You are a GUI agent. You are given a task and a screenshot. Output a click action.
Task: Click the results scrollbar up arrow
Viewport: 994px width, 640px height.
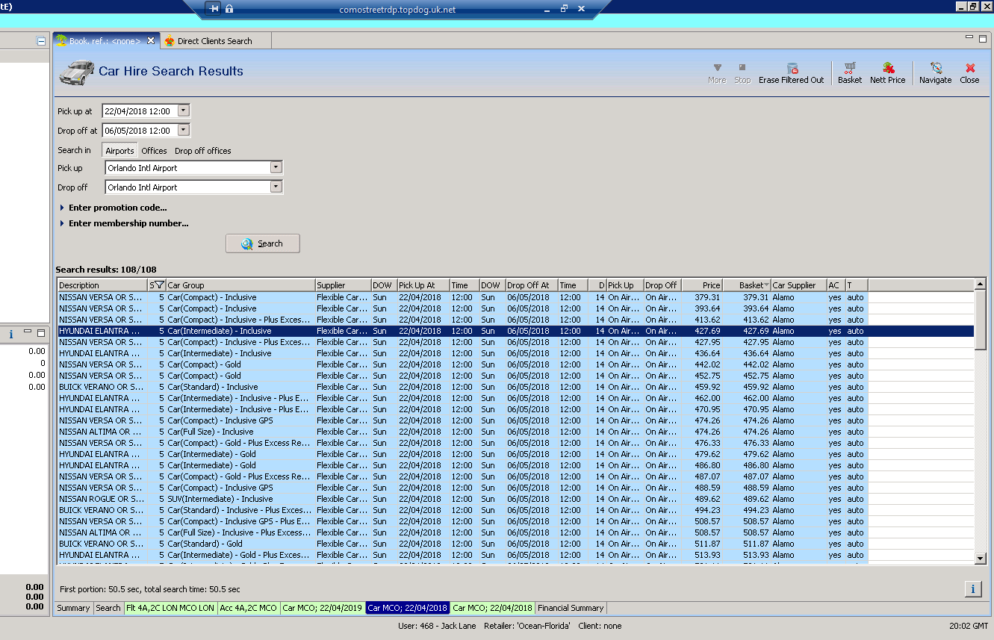[981, 284]
